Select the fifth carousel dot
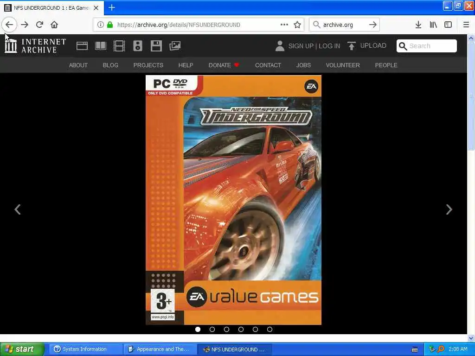This screenshot has height=356, width=475. coord(256,329)
